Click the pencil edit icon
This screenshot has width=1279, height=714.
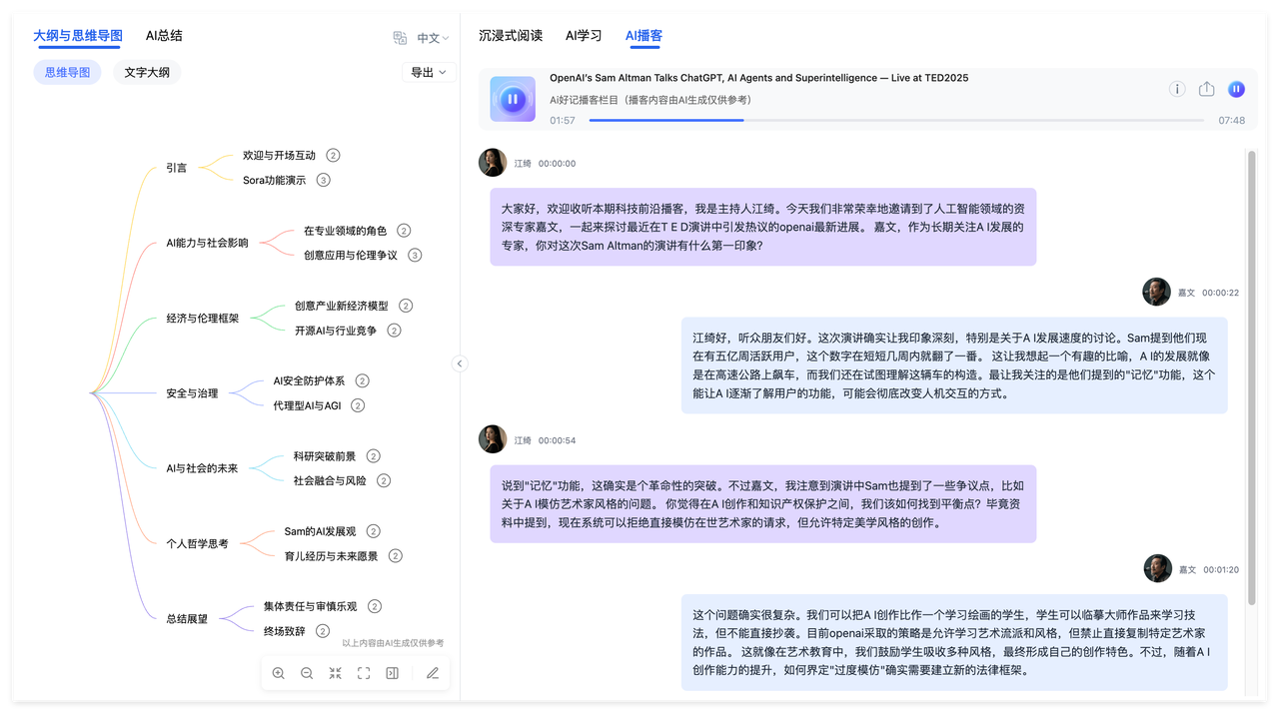click(x=433, y=673)
